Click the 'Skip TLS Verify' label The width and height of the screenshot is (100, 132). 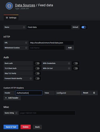pyautogui.click(x=10, y=73)
